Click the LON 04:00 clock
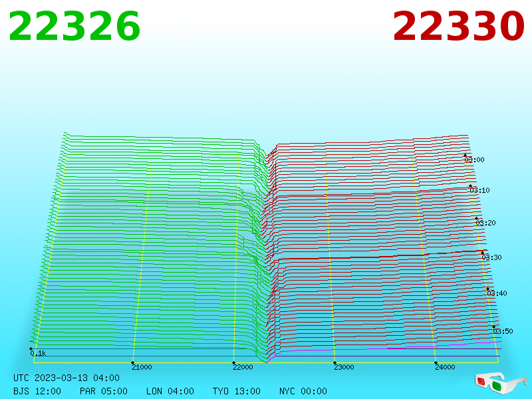Image resolution: width=532 pixels, height=399 pixels. coord(170,391)
